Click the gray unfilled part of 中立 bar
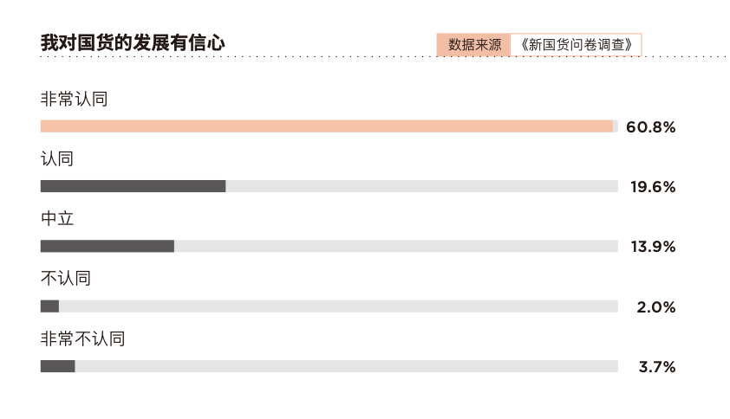The width and height of the screenshot is (730, 419). point(395,246)
